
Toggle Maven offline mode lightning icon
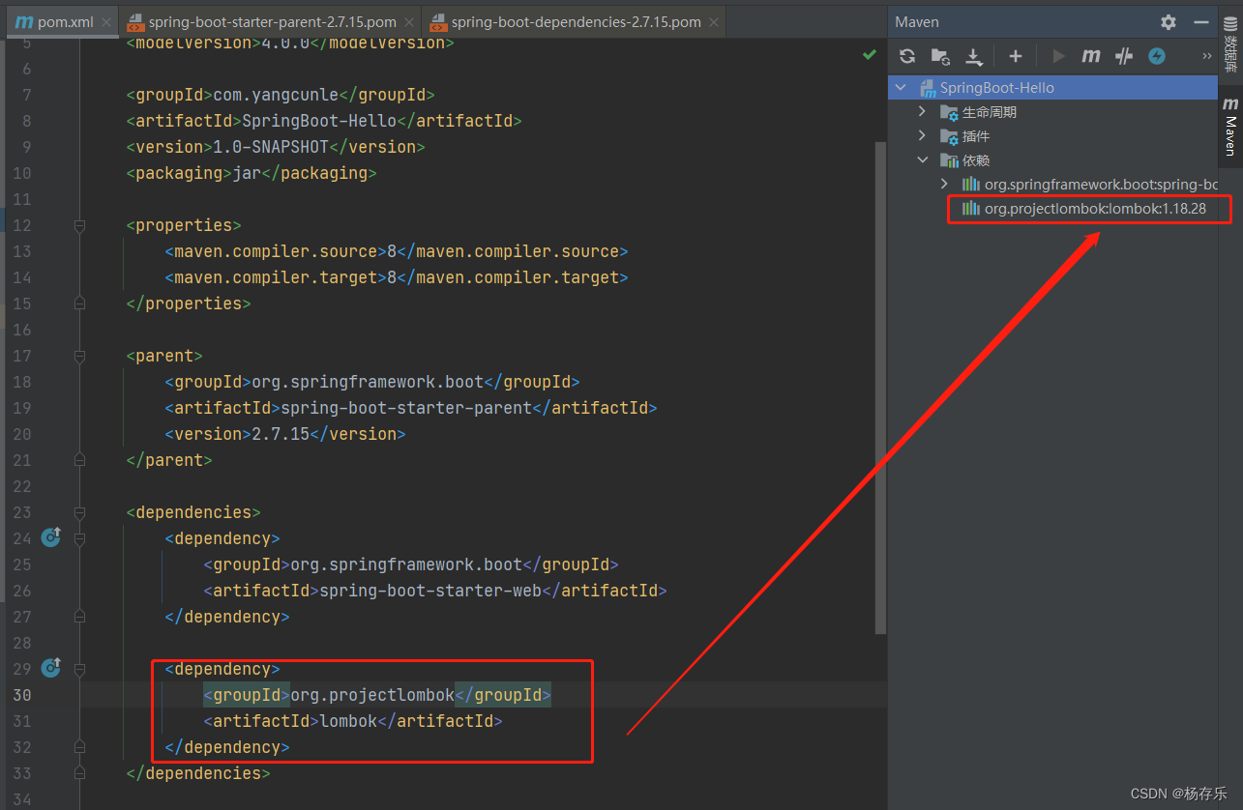tap(1157, 56)
